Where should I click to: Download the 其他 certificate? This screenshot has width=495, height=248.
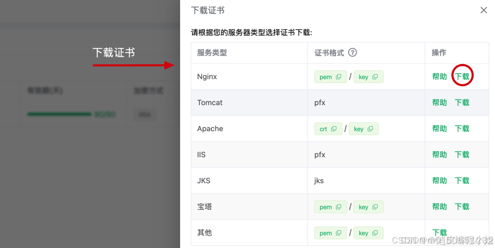(440, 232)
